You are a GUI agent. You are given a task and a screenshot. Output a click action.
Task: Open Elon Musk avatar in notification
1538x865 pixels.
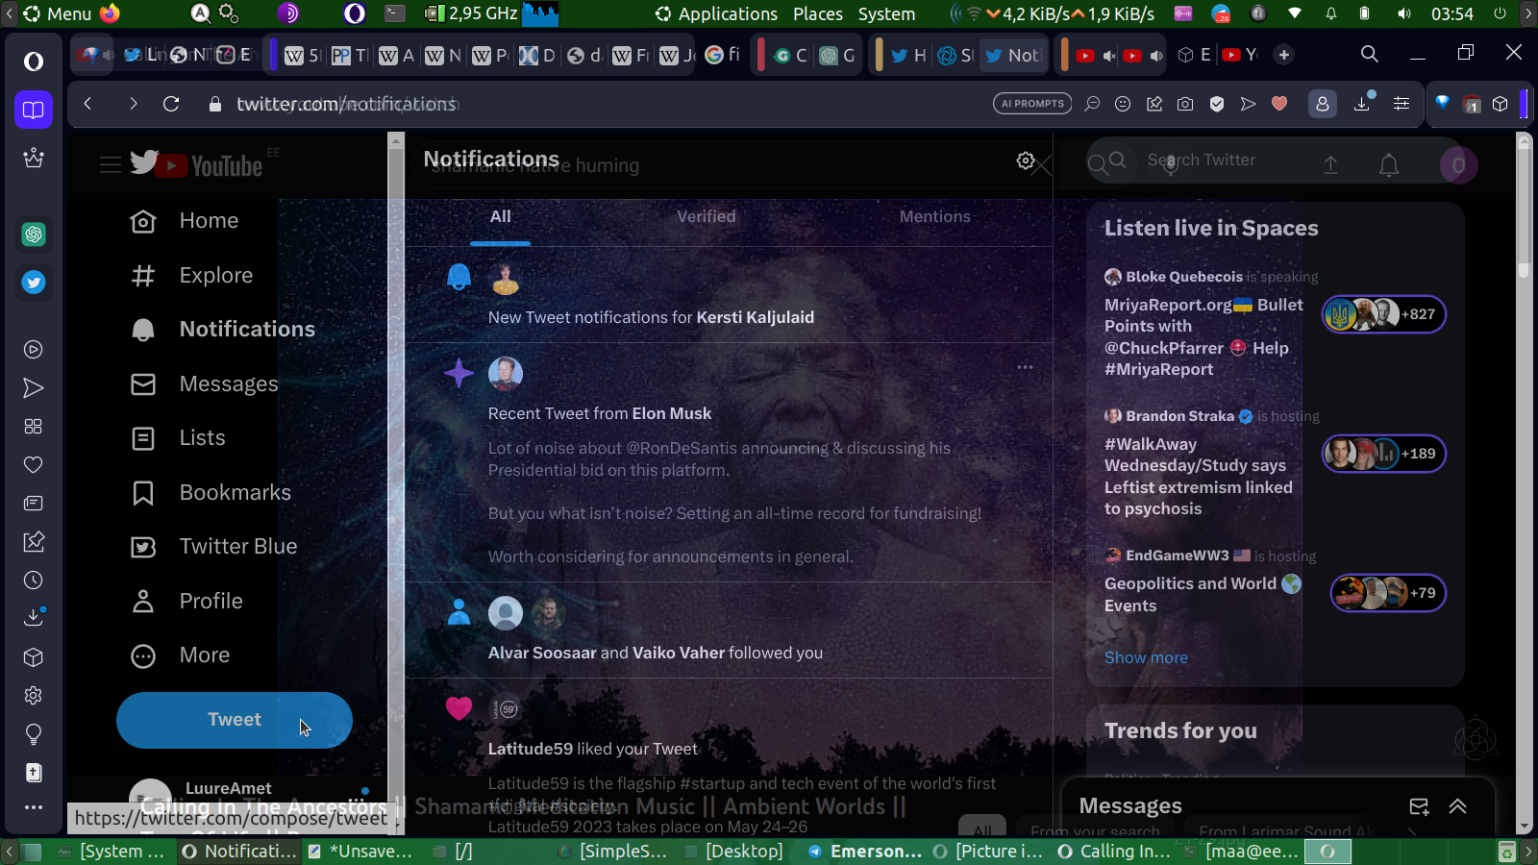(x=506, y=373)
